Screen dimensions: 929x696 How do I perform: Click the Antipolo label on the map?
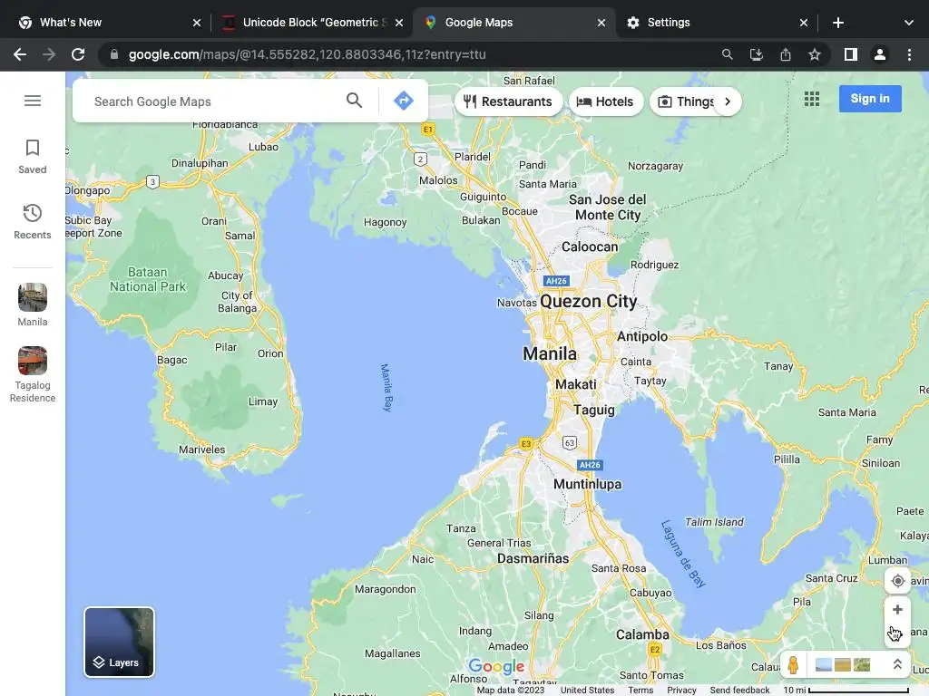point(642,337)
